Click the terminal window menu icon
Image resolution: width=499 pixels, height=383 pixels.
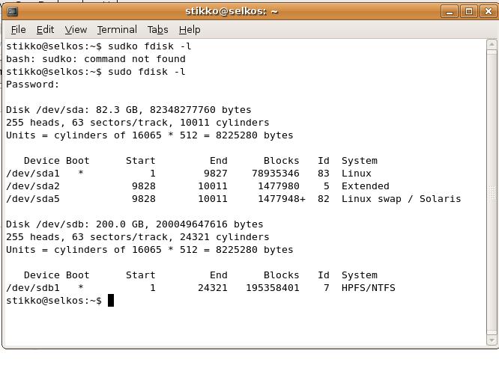point(13,12)
